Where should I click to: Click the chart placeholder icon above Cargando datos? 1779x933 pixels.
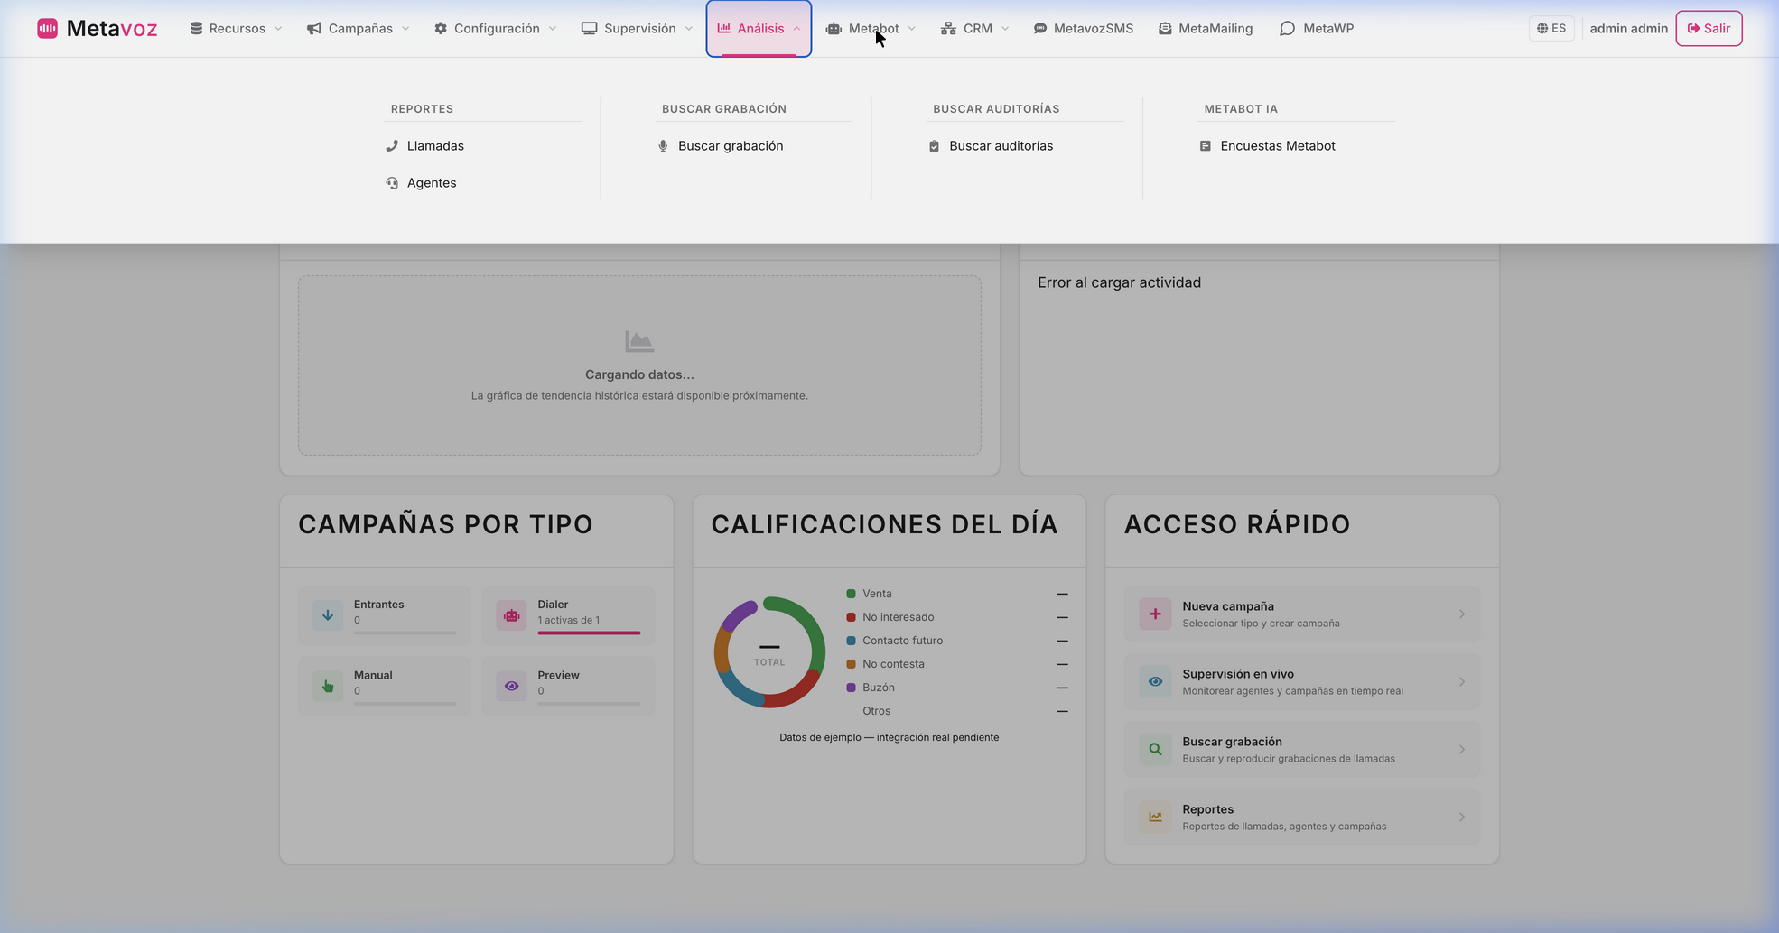click(x=639, y=341)
